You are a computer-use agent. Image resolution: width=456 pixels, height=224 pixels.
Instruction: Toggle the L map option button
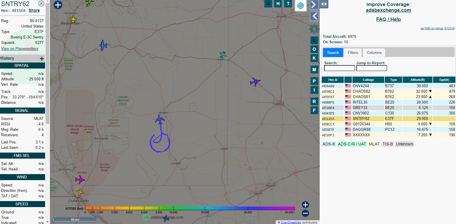(314, 40)
